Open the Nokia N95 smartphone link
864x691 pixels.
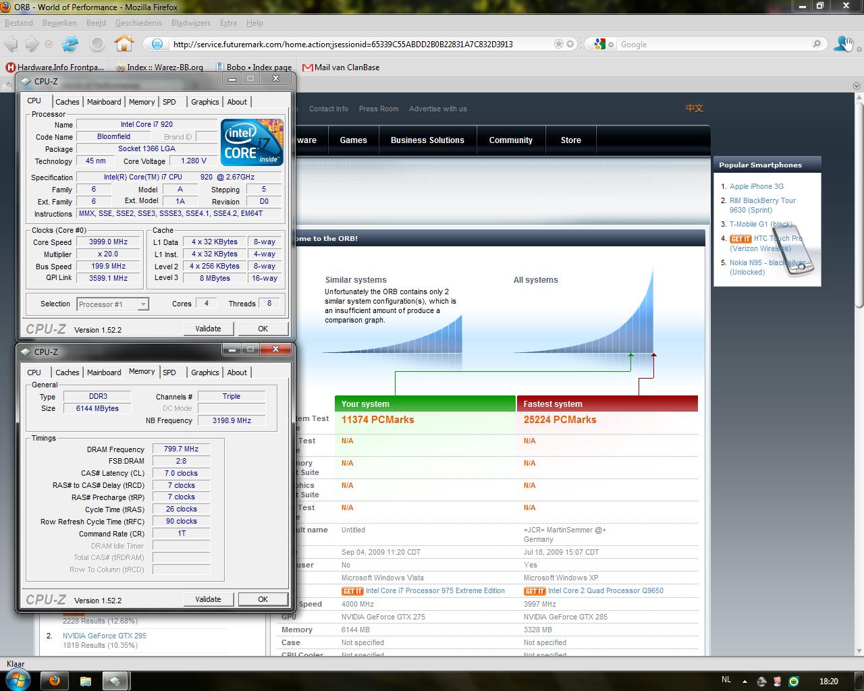(x=767, y=267)
